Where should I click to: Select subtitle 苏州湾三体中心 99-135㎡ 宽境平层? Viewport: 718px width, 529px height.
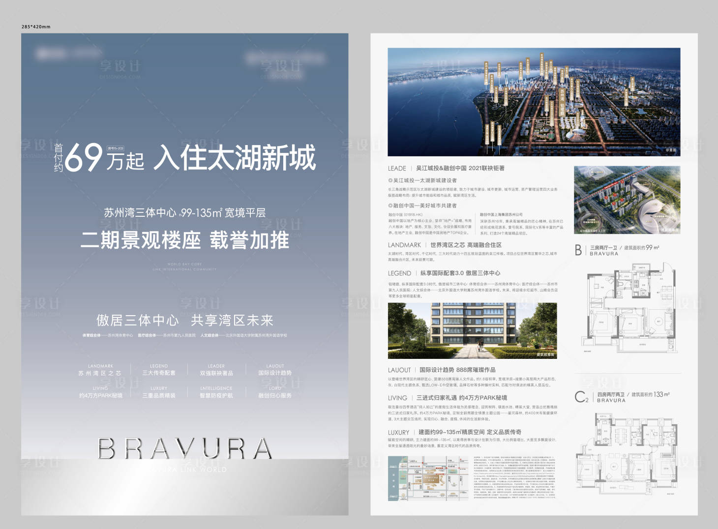(184, 213)
